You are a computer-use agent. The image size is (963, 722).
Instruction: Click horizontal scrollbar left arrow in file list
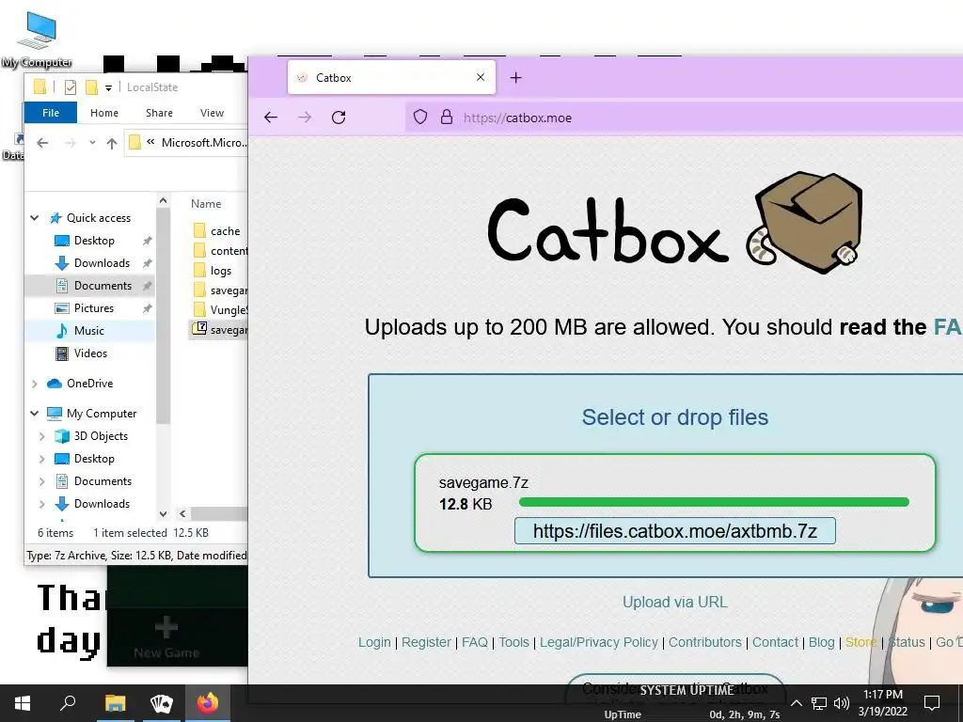[x=182, y=514]
